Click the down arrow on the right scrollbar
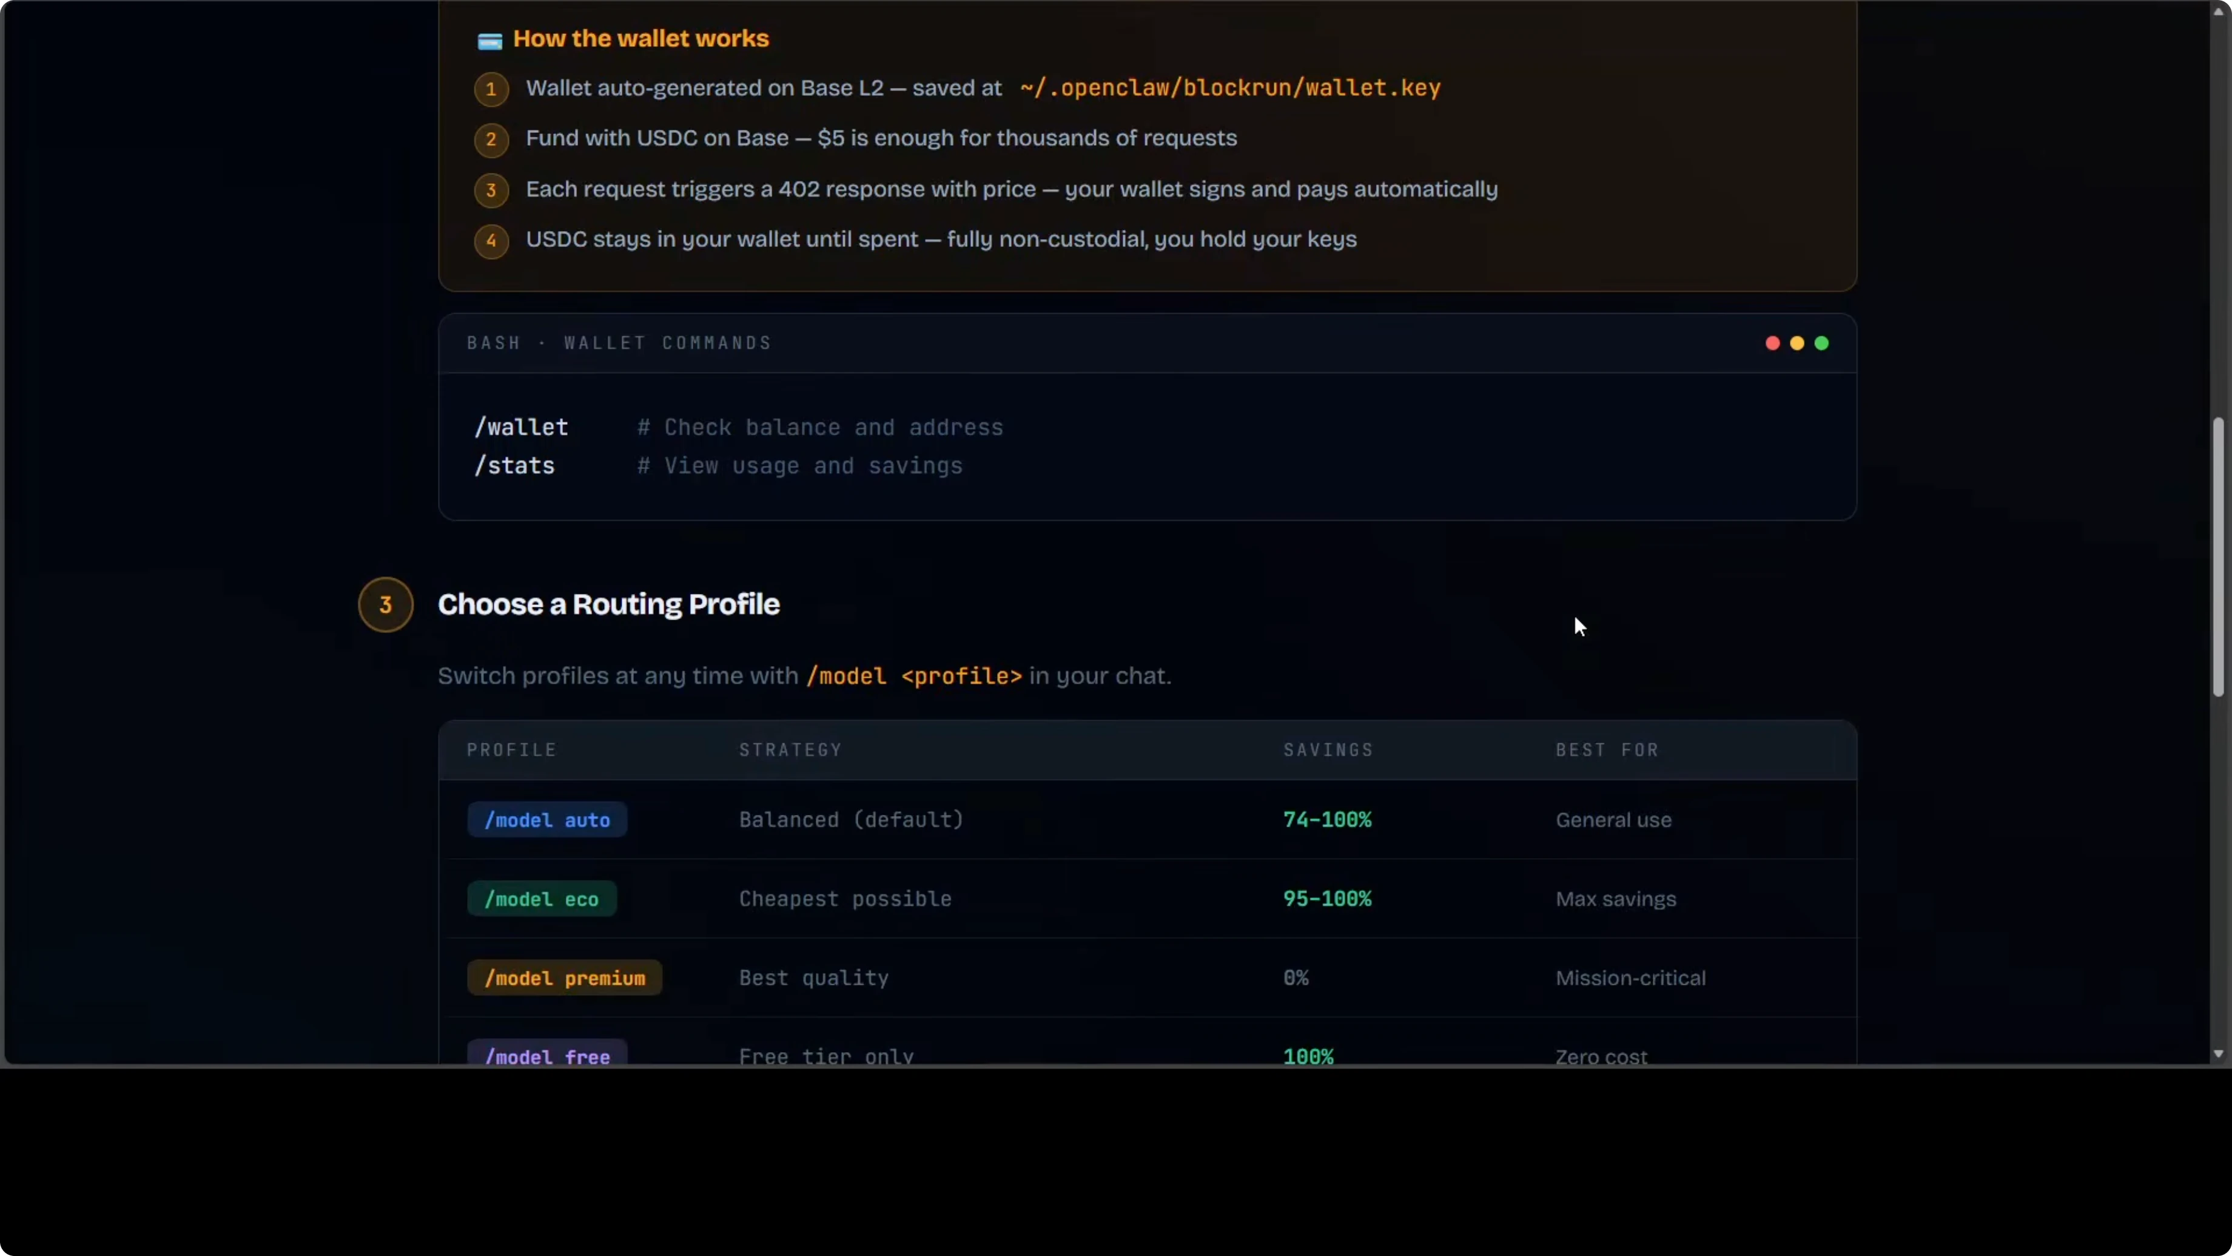Viewport: 2232px width, 1256px height. tap(2218, 1056)
